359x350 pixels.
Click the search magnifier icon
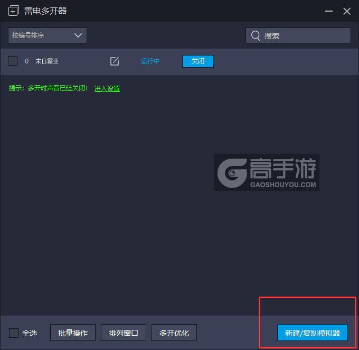[256, 35]
